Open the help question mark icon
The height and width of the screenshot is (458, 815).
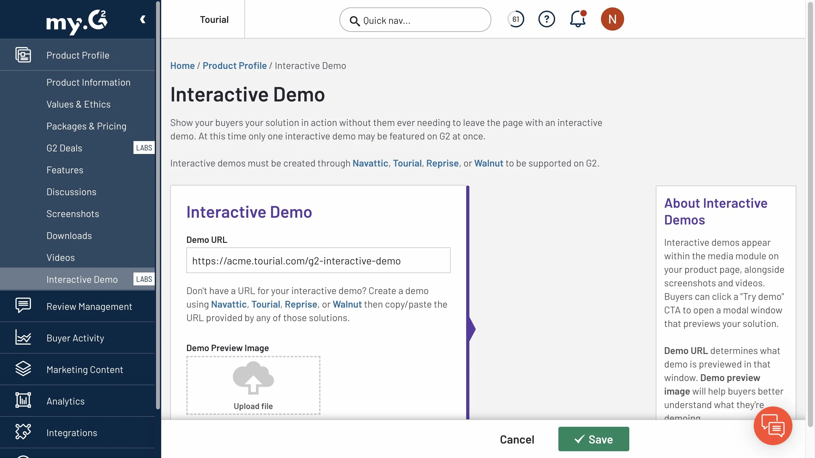pos(547,19)
